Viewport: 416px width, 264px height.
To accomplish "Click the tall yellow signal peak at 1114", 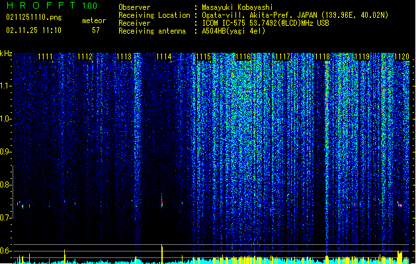I will (162, 253).
